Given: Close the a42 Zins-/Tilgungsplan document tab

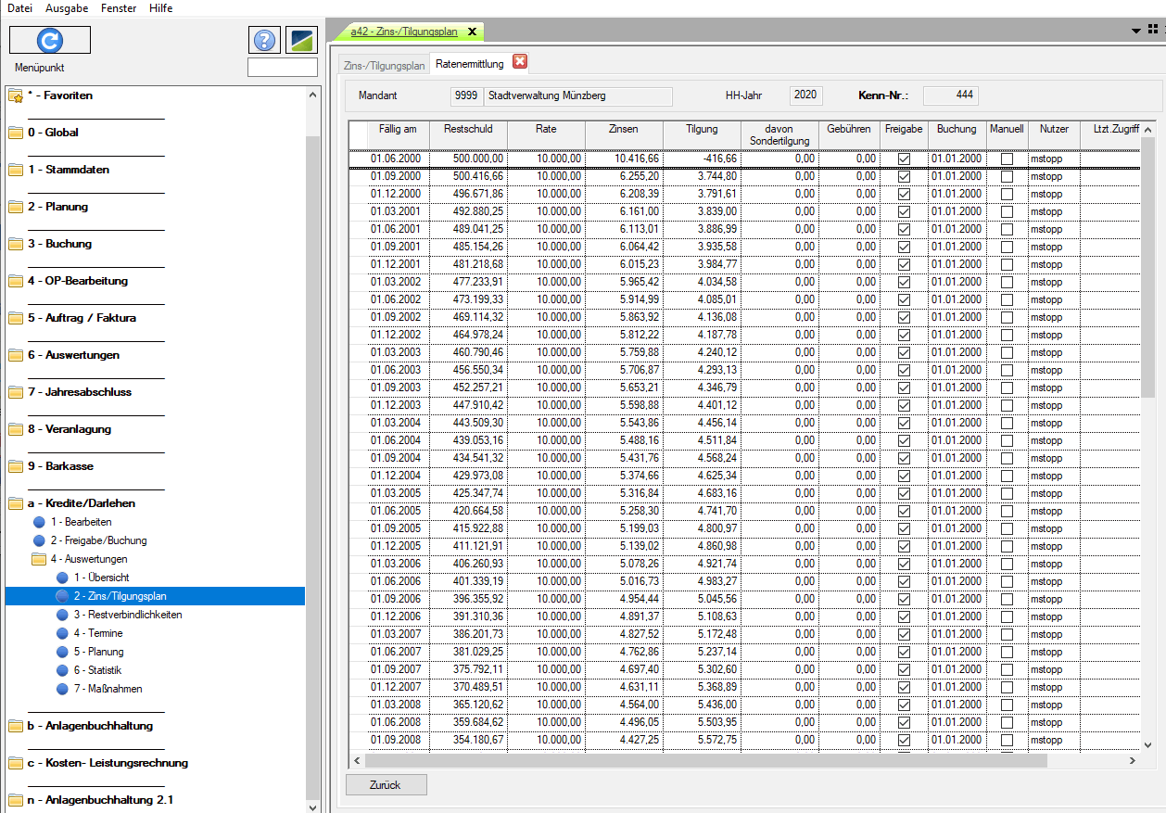Looking at the screenshot, I should [471, 32].
